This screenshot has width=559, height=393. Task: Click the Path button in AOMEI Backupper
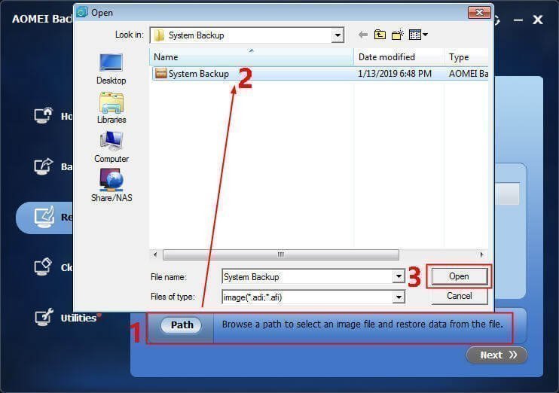tap(182, 325)
